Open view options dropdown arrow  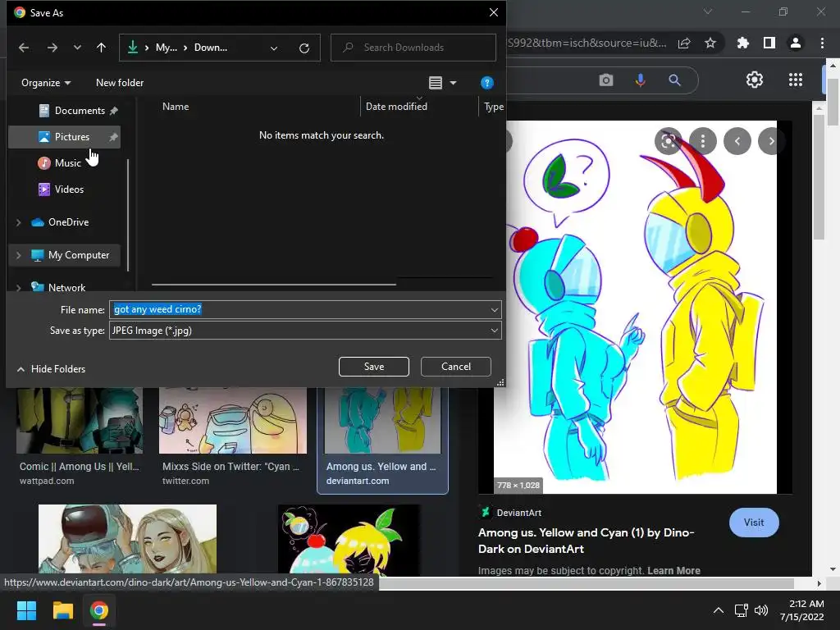click(453, 83)
